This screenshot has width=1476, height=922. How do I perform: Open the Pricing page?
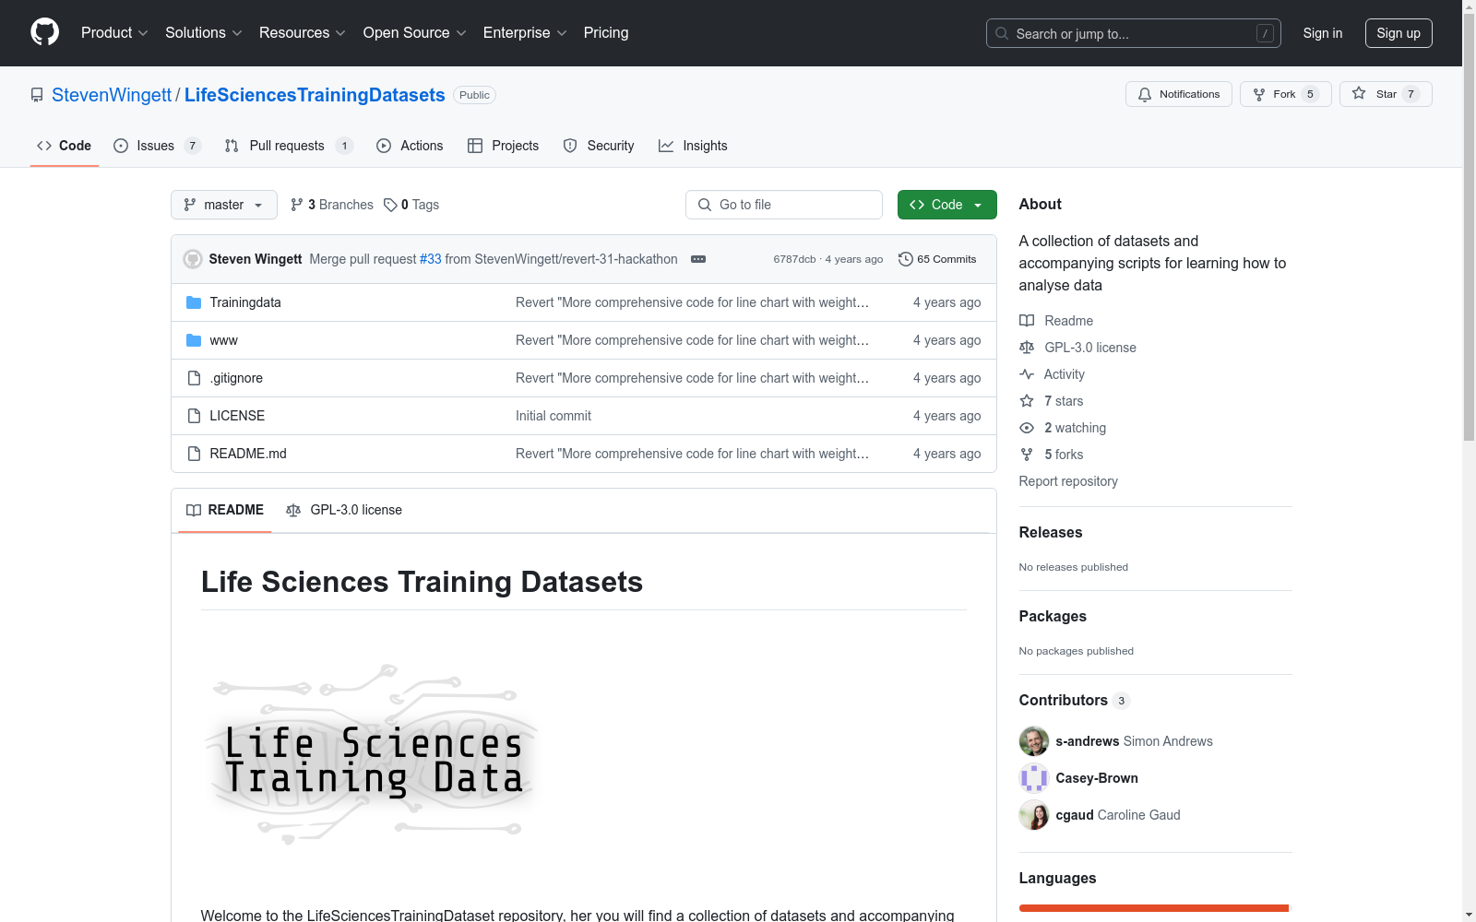[606, 32]
